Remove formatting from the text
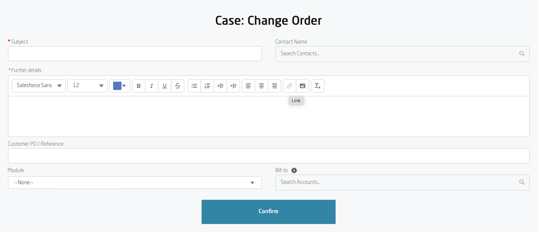The width and height of the screenshot is (538, 232). pos(318,86)
